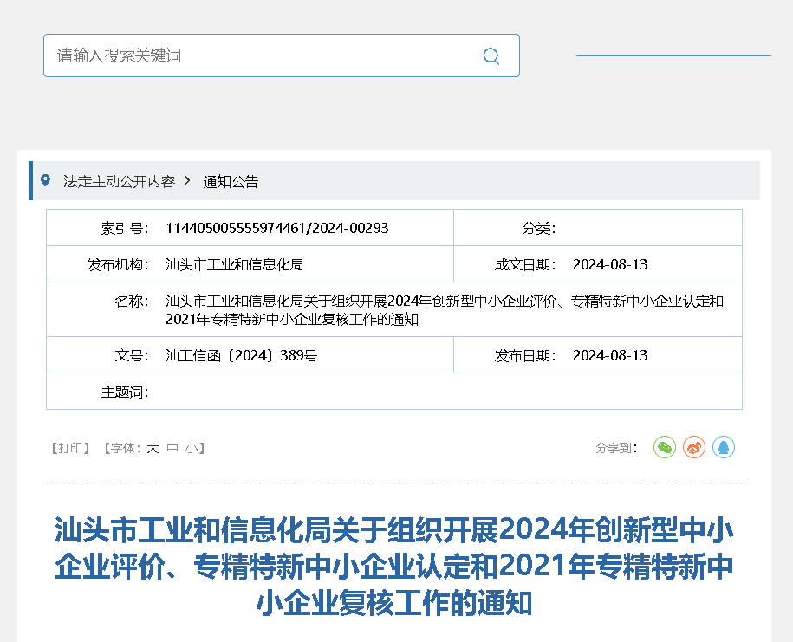Image resolution: width=793 pixels, height=642 pixels.
Task: Click the 发布日期 value 2024-08-13
Action: [610, 355]
